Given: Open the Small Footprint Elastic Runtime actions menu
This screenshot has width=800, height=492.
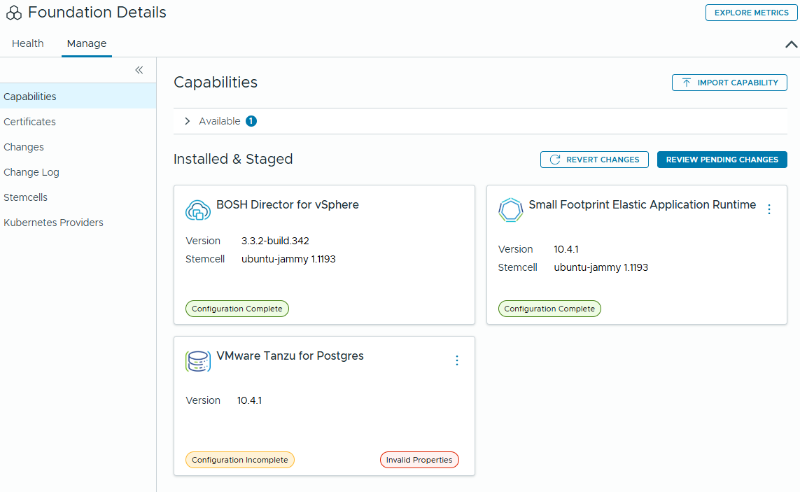Looking at the screenshot, I should pos(769,209).
